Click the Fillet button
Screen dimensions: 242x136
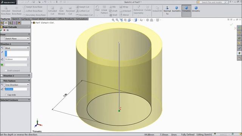(97, 8)
